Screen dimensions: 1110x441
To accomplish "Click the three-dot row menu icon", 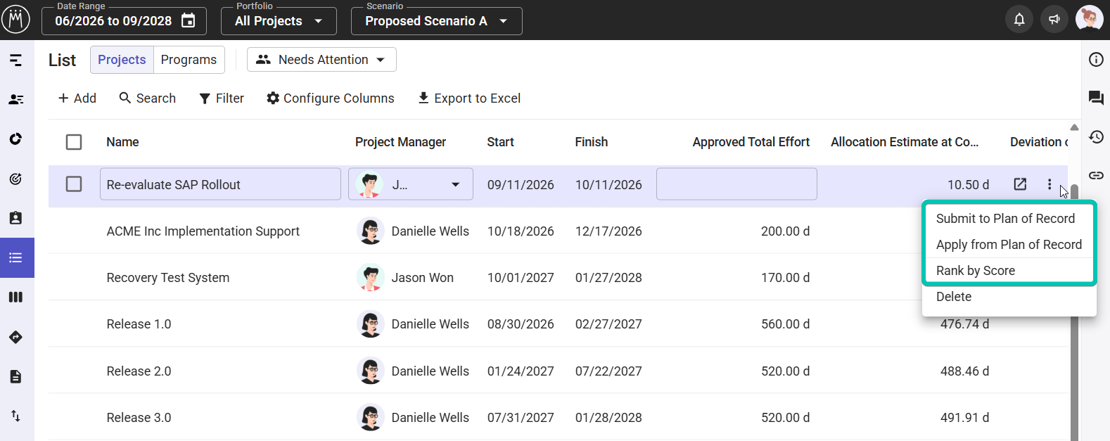I will (x=1050, y=184).
